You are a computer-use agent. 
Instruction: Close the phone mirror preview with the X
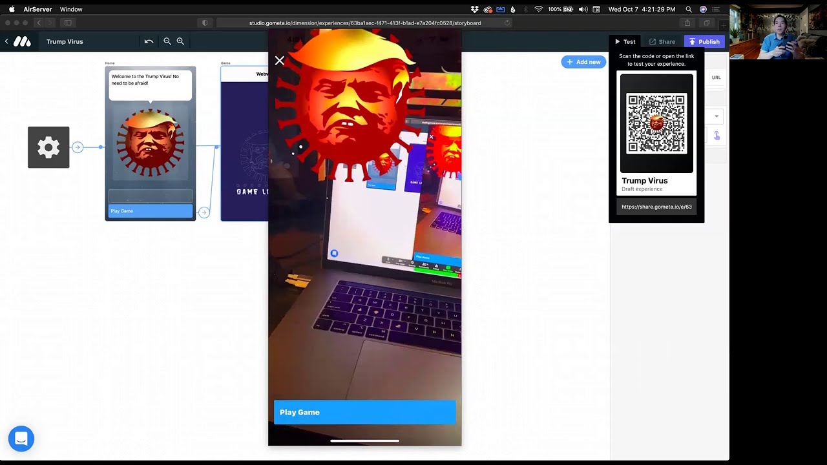click(x=279, y=61)
